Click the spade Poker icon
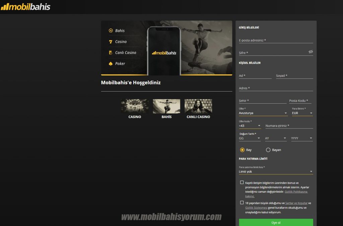Screen dimensions: 343x226 click(x=111, y=63)
